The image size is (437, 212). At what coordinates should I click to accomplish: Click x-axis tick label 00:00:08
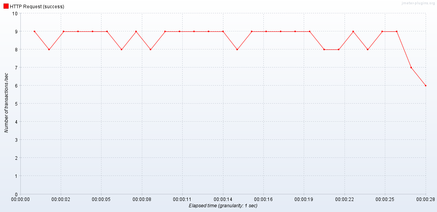click(142, 199)
